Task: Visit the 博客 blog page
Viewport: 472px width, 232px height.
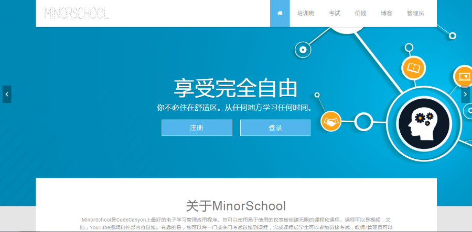Action: tap(387, 14)
